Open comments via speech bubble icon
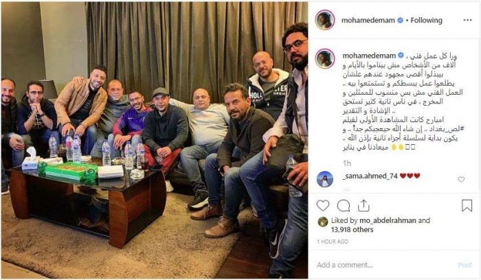This screenshot has height=280, width=481. (344, 206)
